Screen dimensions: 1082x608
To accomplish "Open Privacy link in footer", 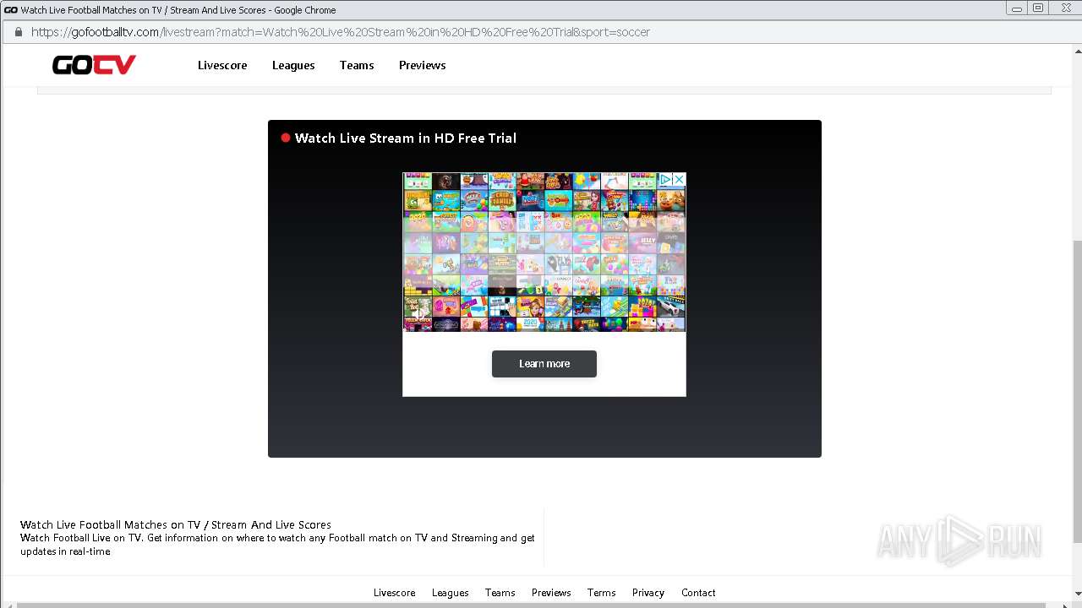I will 648,593.
